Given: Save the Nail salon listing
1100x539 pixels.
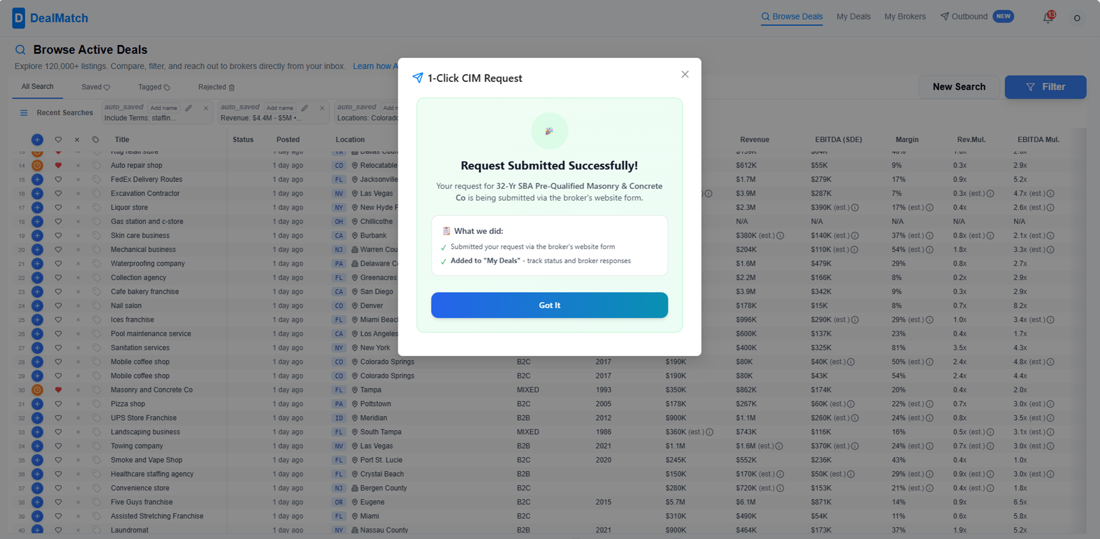Looking at the screenshot, I should click(x=58, y=306).
